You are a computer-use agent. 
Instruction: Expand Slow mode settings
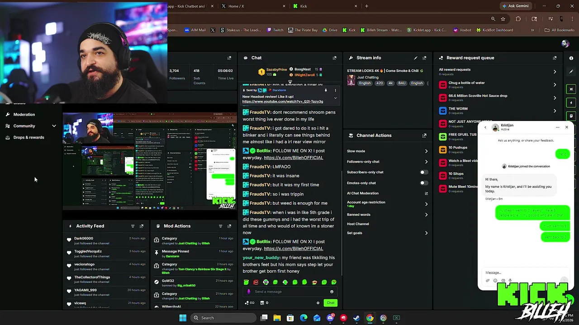coord(426,151)
